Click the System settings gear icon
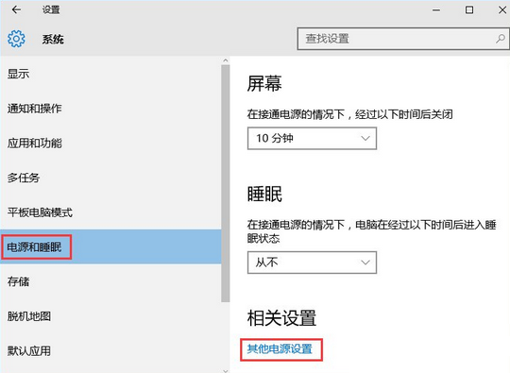The height and width of the screenshot is (373, 510). [16, 39]
